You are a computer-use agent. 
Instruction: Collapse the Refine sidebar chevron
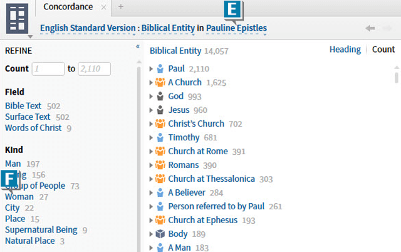coord(138,46)
